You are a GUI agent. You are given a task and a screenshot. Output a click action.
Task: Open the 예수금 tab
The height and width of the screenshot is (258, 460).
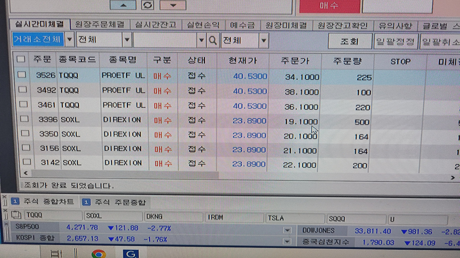242,25
